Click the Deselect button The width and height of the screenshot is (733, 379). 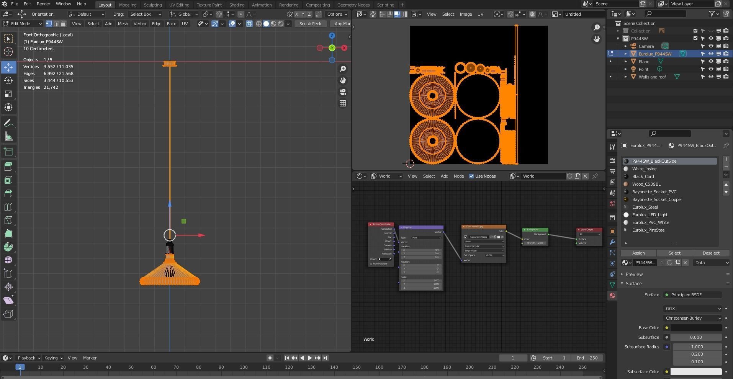(711, 253)
